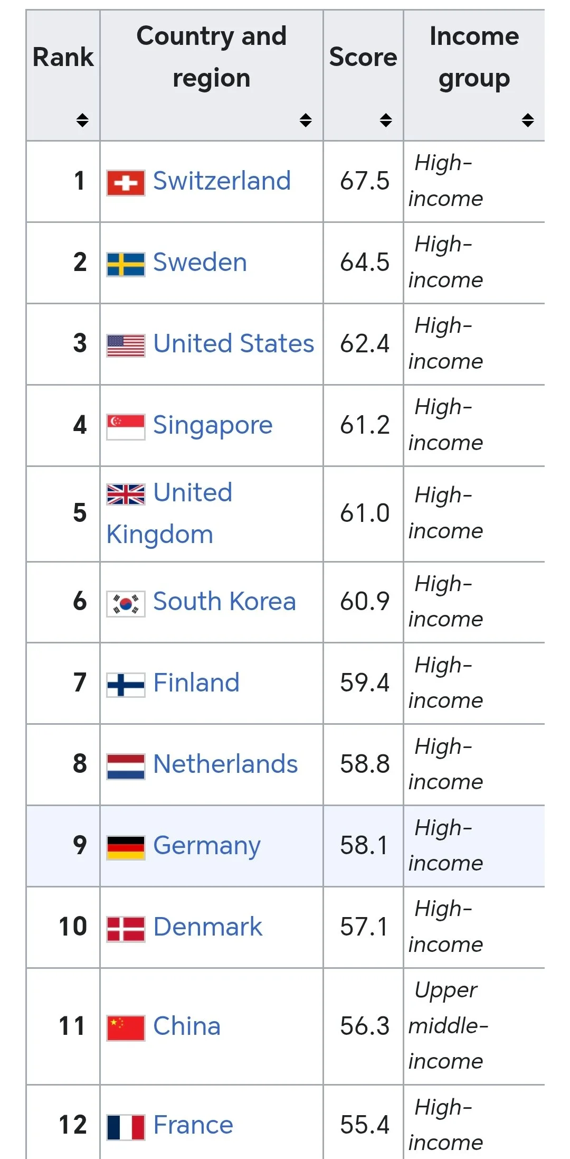
Task: Open the France link
Action: click(x=193, y=1125)
